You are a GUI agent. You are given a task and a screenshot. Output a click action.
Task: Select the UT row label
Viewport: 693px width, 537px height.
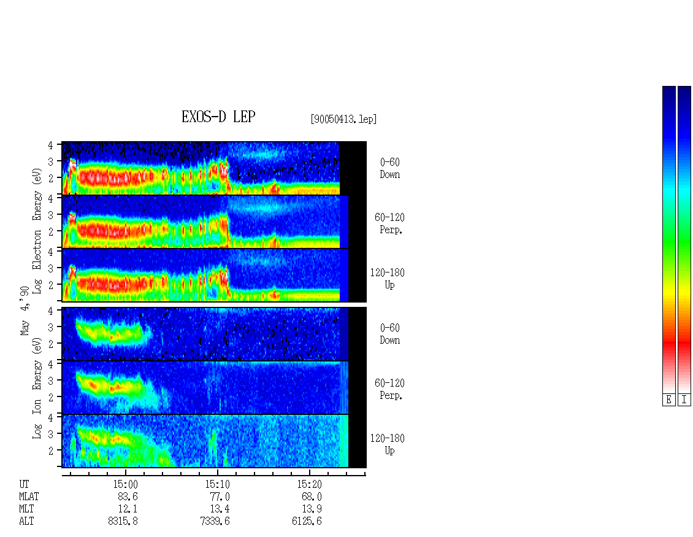pyautogui.click(x=25, y=484)
